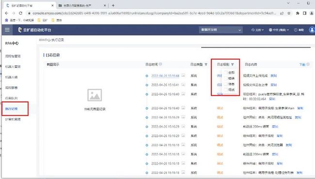This screenshot has width=315, height=179.
Task: Click the 云扩超自动化平台 logo
Action: (x=34, y=30)
